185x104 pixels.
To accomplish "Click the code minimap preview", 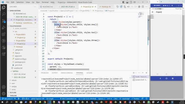I will 141,15.
